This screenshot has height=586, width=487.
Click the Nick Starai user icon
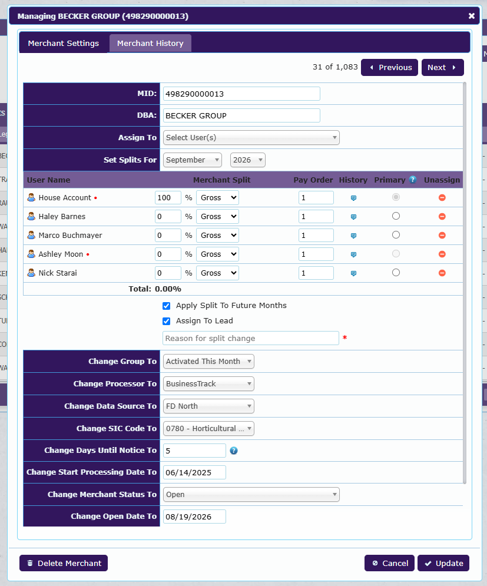[x=31, y=273]
